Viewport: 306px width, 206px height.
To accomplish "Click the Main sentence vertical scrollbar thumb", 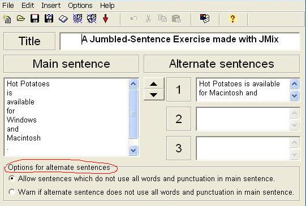I will coord(133,114).
